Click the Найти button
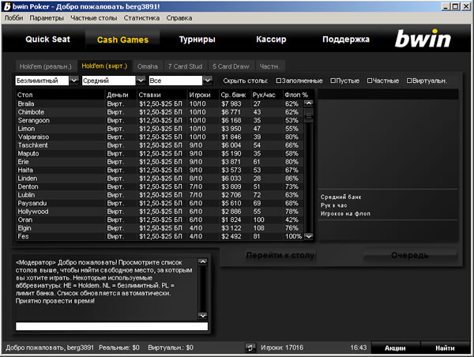The height and width of the screenshot is (357, 474). (445, 348)
